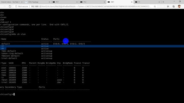
Task: Click the BrdgMode column header
Action: click(x=68, y=63)
